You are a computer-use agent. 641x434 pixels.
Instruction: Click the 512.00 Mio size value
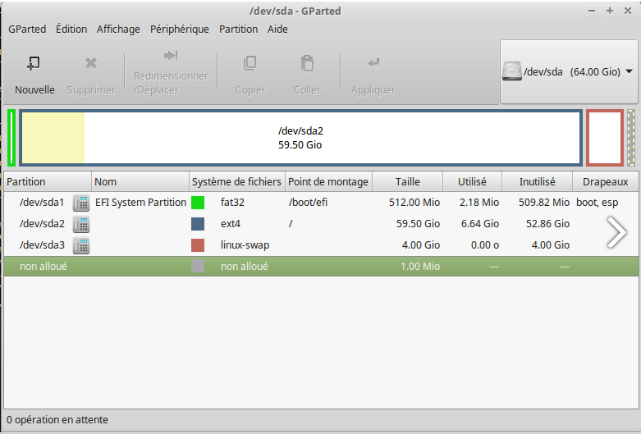[x=414, y=203]
